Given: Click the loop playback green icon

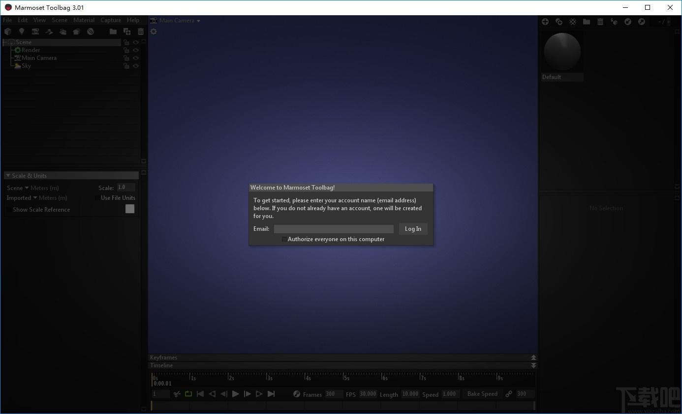Looking at the screenshot, I should coord(188,394).
